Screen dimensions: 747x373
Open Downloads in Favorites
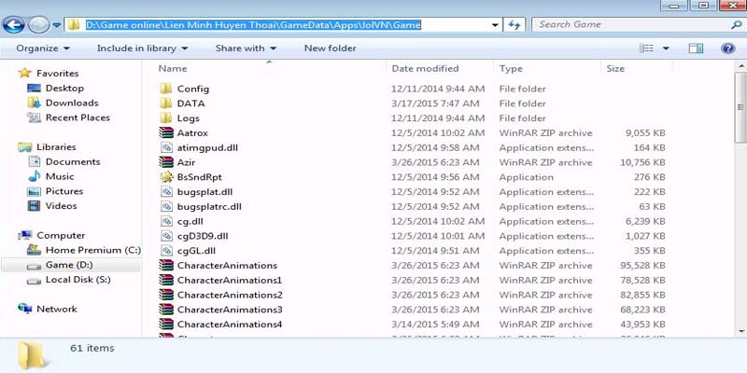tap(71, 103)
